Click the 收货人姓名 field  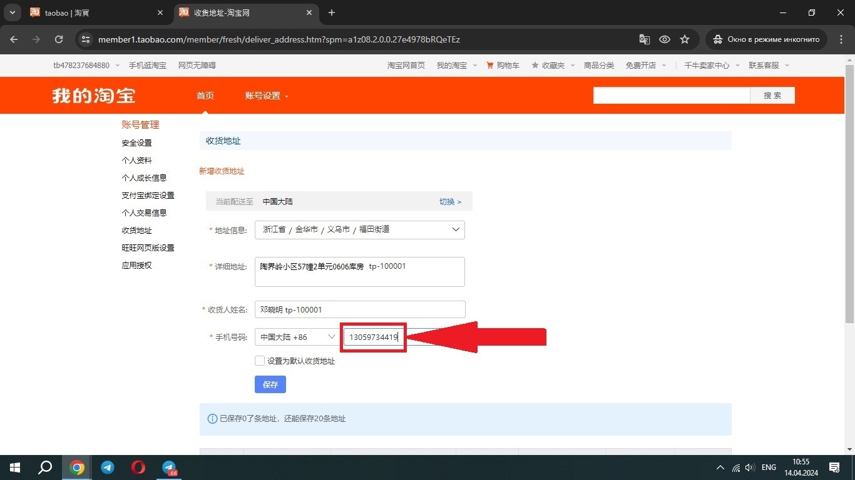click(360, 309)
